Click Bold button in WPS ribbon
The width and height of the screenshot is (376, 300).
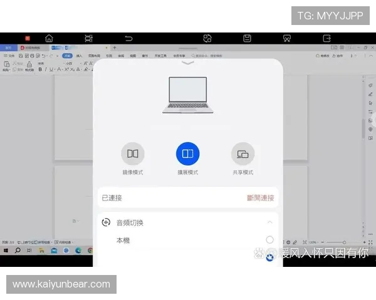tap(40, 69)
